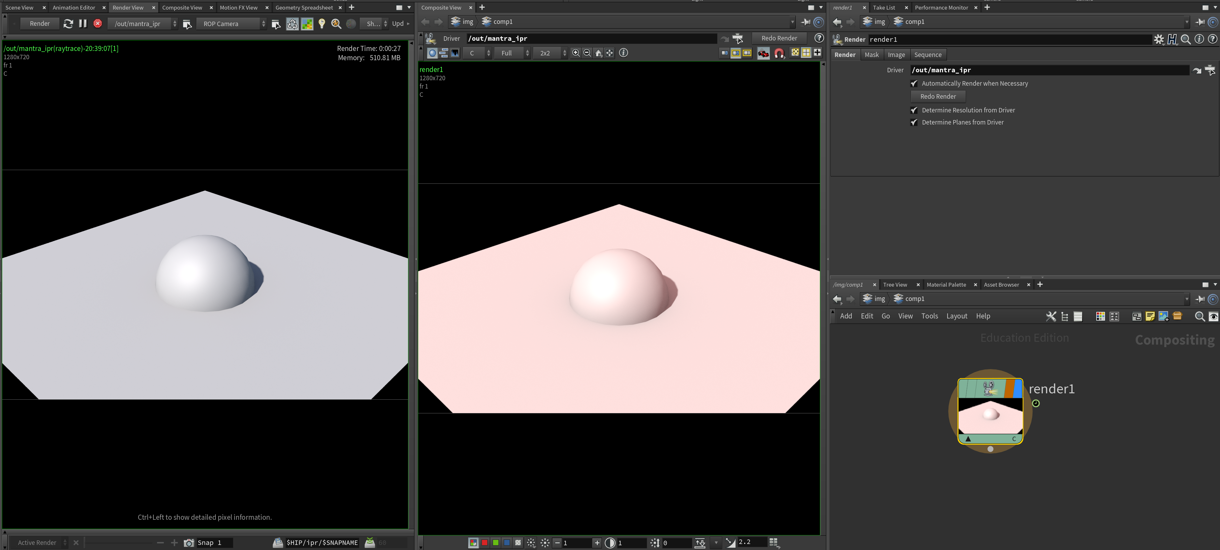Open the Layout menu in network editor
The width and height of the screenshot is (1220, 550).
[956, 316]
